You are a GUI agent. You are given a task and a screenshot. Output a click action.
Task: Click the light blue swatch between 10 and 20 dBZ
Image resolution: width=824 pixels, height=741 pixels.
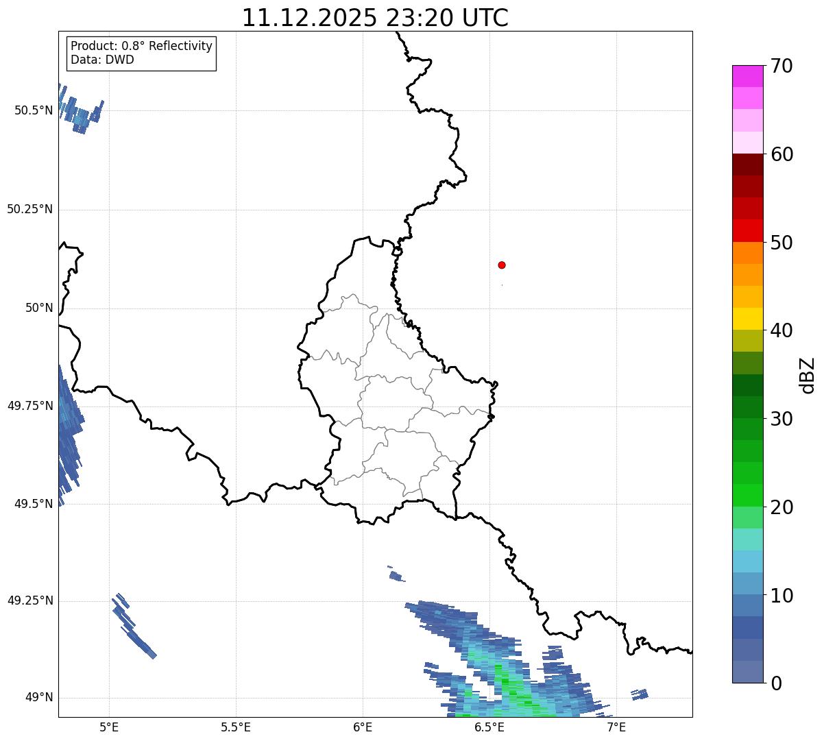pos(747,561)
